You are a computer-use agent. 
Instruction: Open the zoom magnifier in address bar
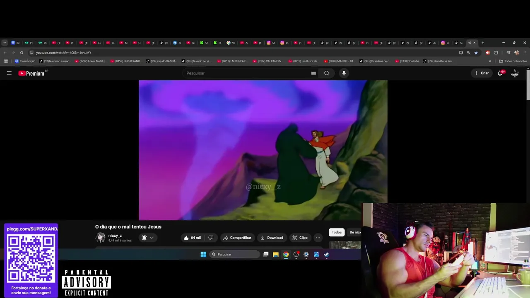[468, 53]
